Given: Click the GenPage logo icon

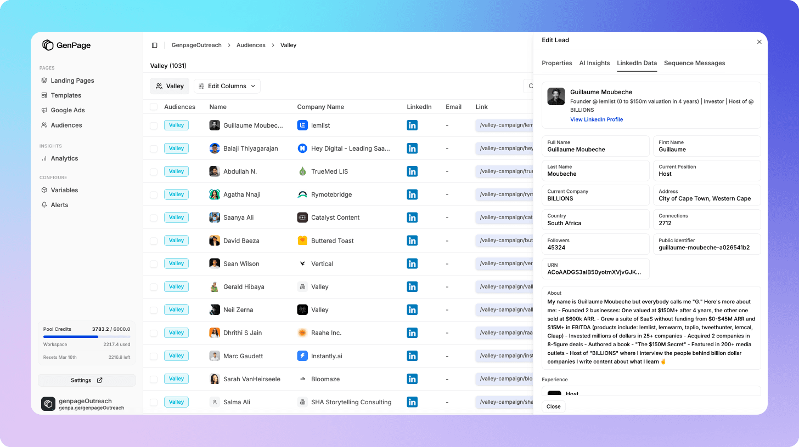Looking at the screenshot, I should click(48, 45).
